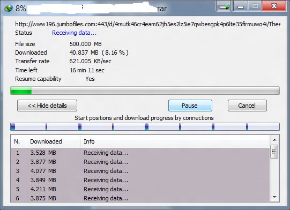Click the Downloaded column header
290x210 pixels.
point(54,141)
